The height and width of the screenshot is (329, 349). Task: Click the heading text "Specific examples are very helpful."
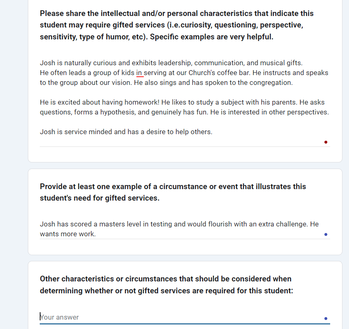(212, 37)
